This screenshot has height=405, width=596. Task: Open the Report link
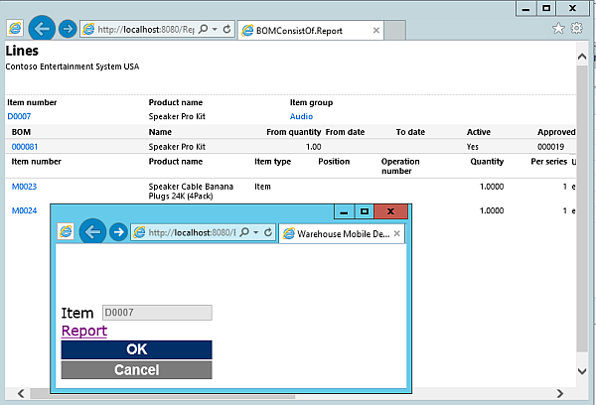tap(84, 331)
